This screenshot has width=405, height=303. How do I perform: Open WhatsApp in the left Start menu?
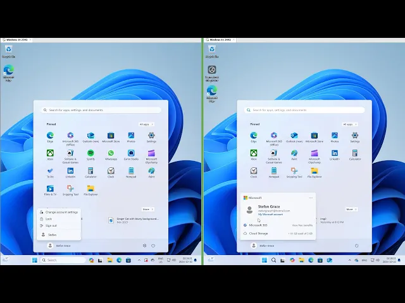point(111,155)
